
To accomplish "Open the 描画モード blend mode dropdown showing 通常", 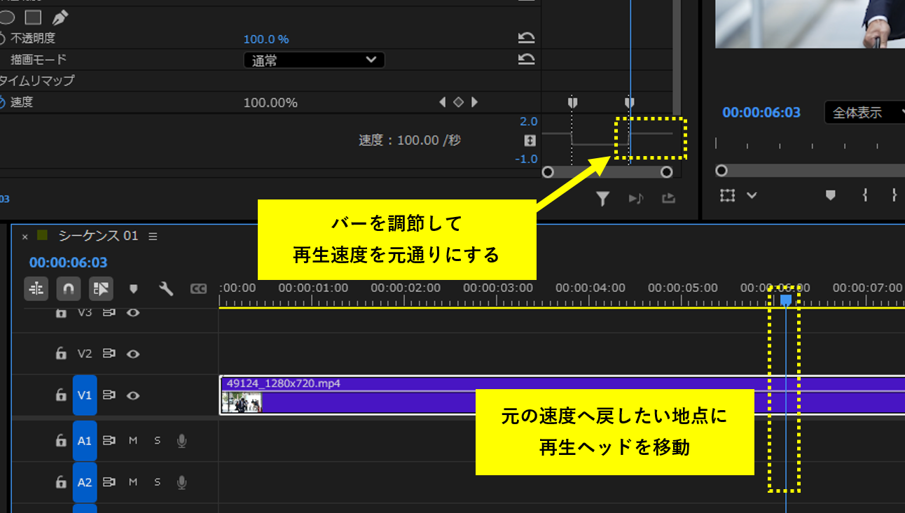I will [x=313, y=59].
